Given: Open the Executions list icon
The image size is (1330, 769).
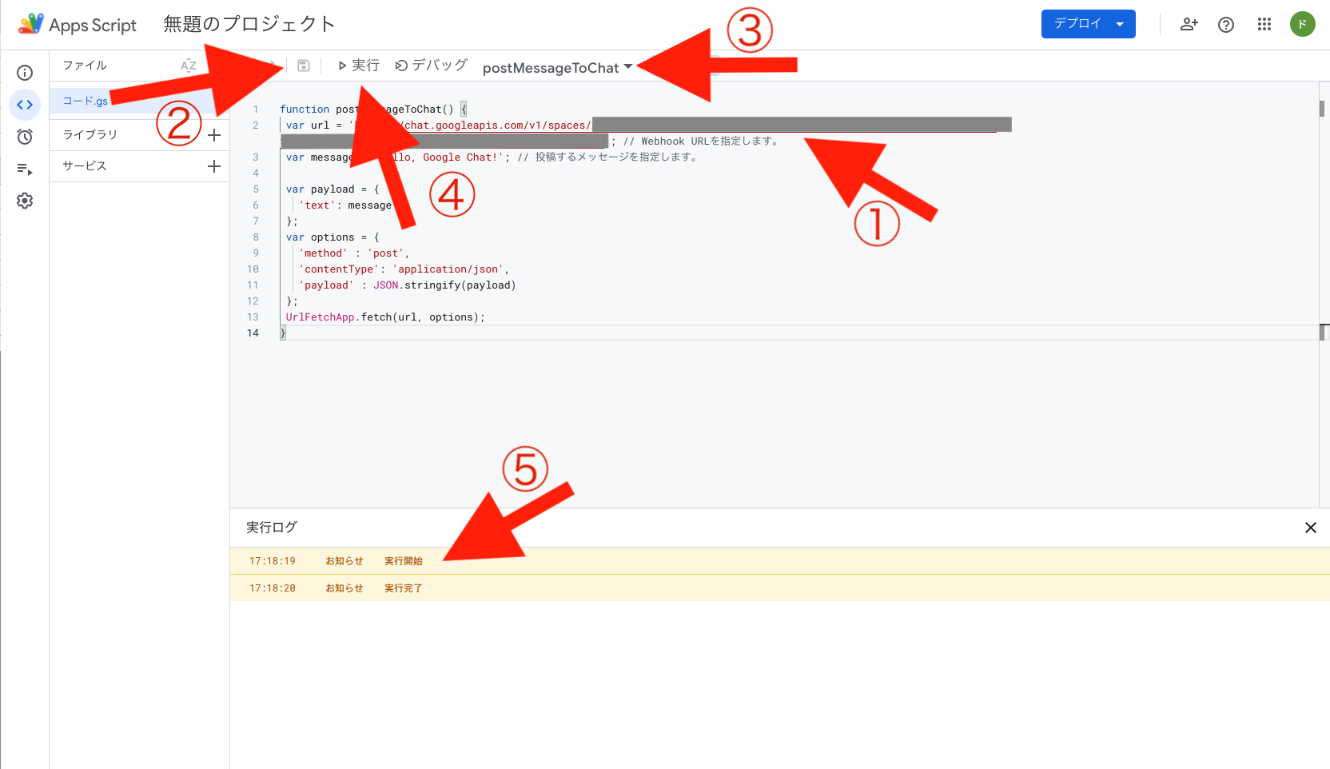Looking at the screenshot, I should pyautogui.click(x=25, y=169).
